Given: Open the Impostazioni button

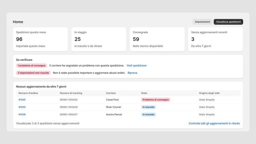Looking at the screenshot, I should point(203,22).
